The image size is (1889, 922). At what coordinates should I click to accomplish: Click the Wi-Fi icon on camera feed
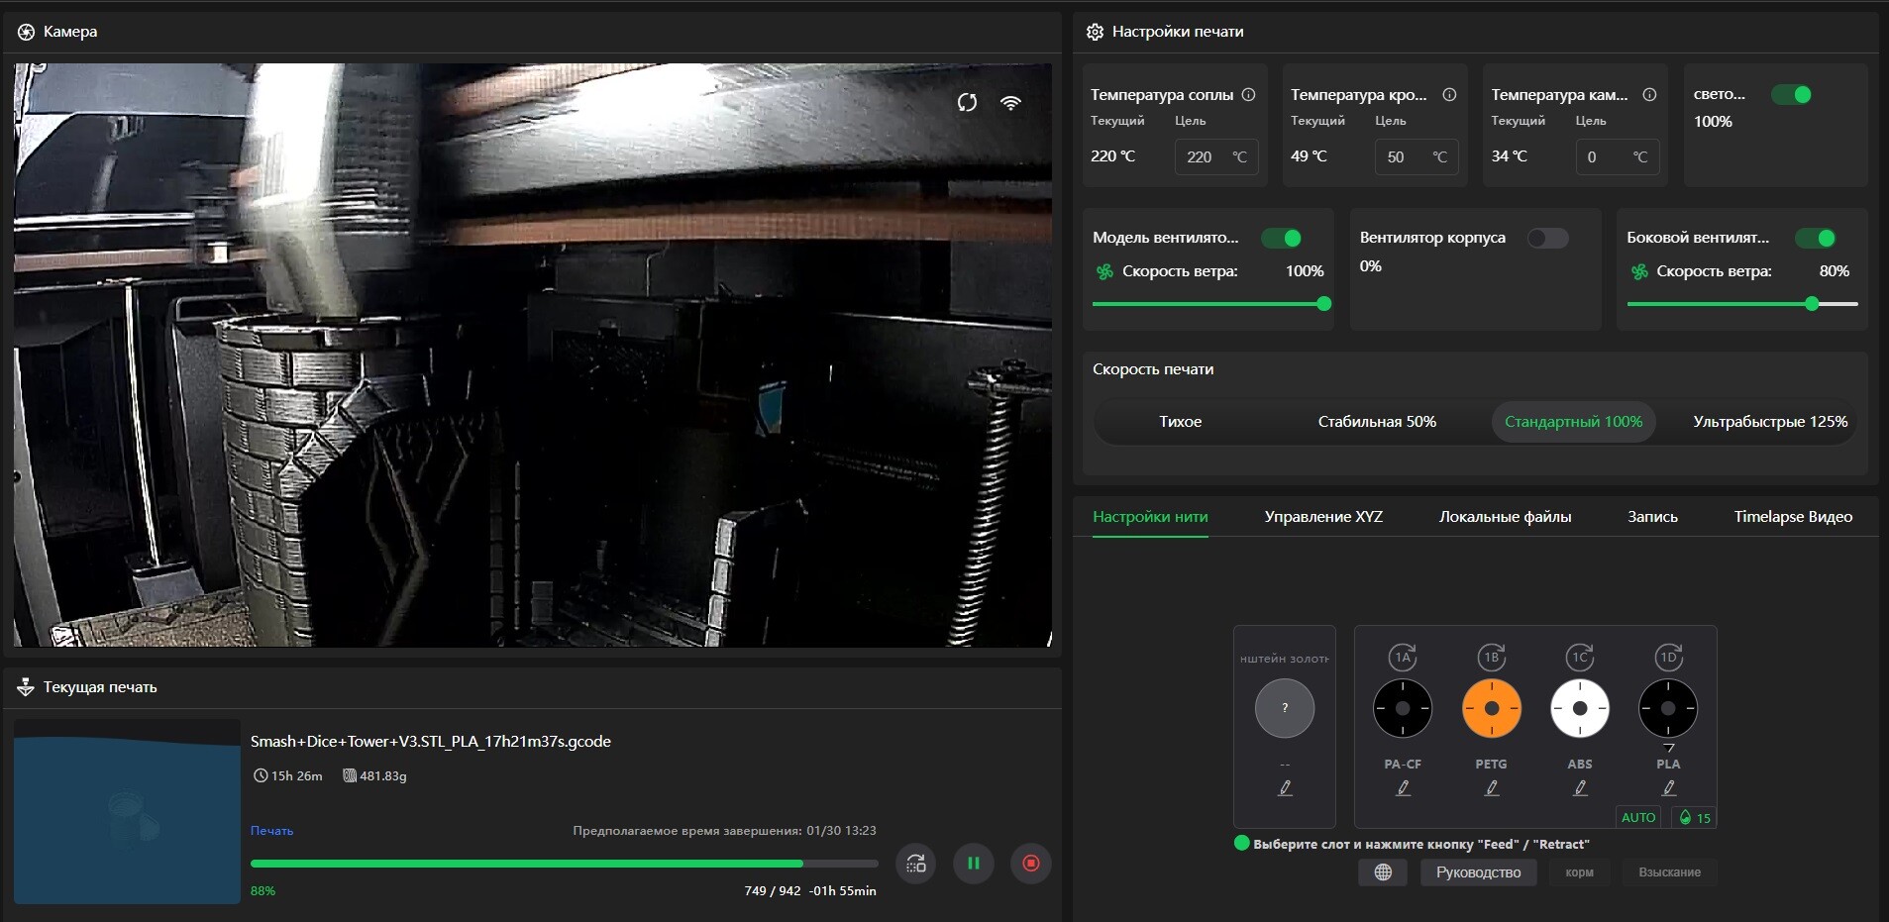1010,103
